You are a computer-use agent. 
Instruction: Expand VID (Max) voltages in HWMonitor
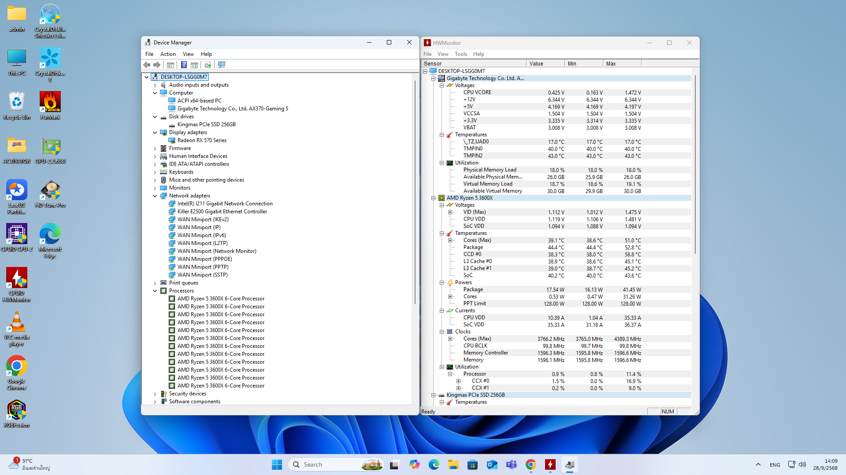pos(450,212)
